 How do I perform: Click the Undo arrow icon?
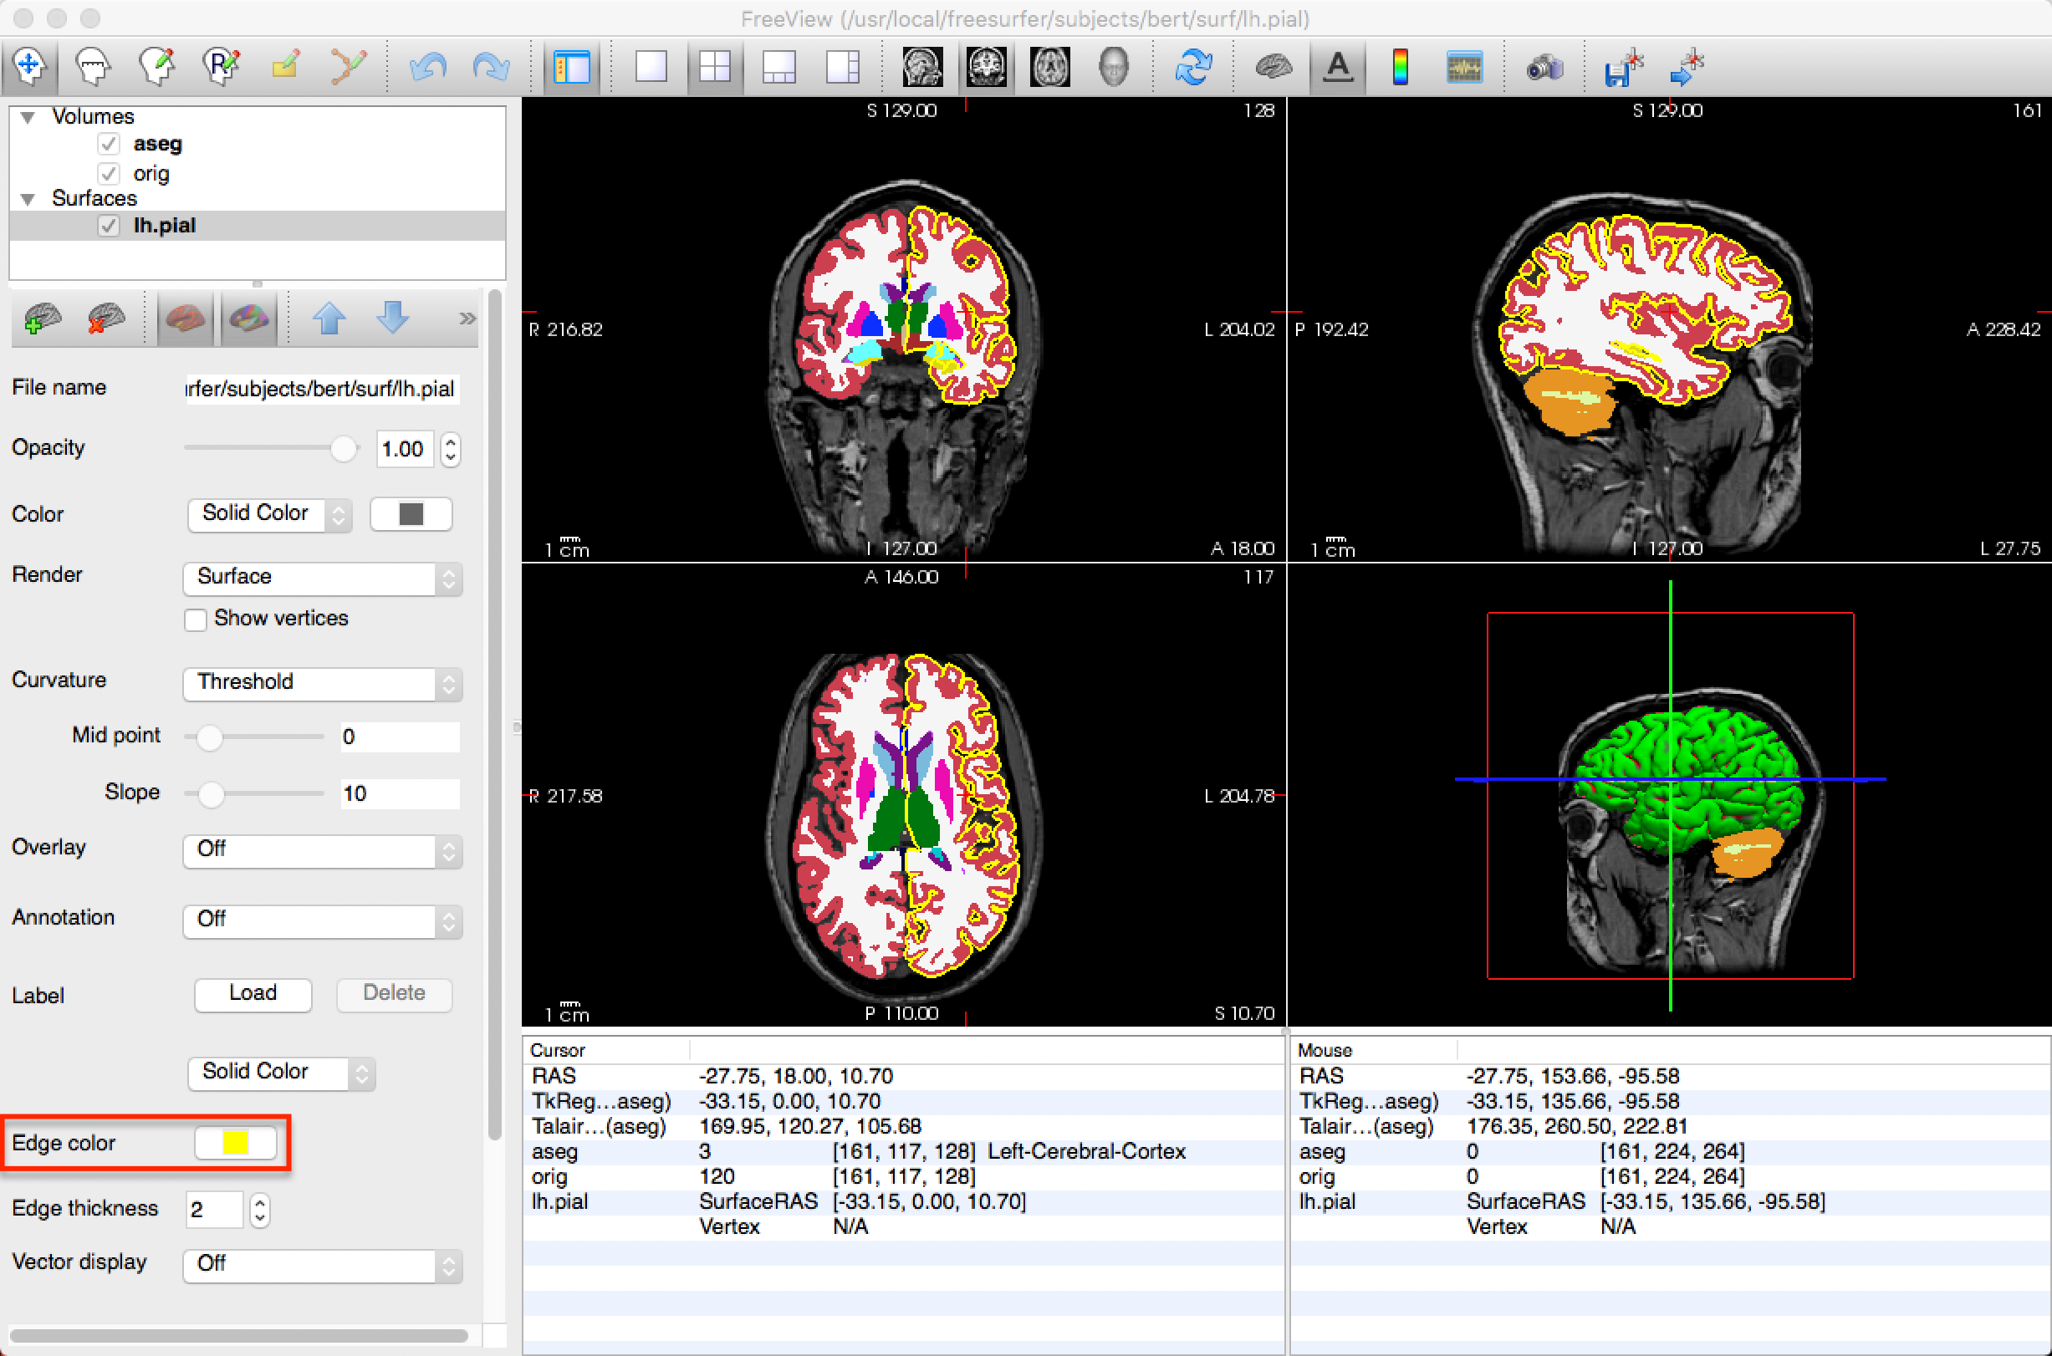(x=427, y=67)
